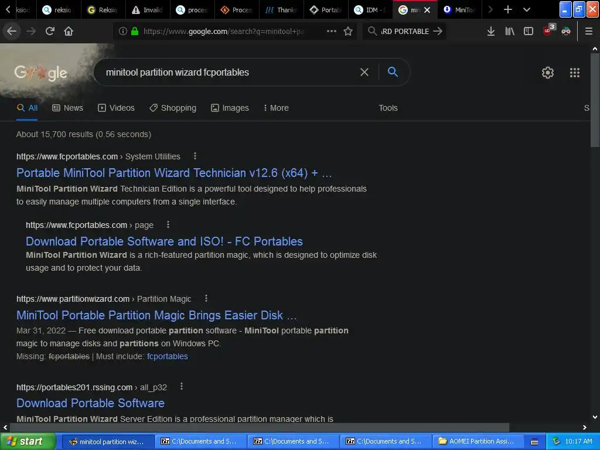The width and height of the screenshot is (600, 450).
Task: Expand the More search filters menu
Action: [x=276, y=108]
